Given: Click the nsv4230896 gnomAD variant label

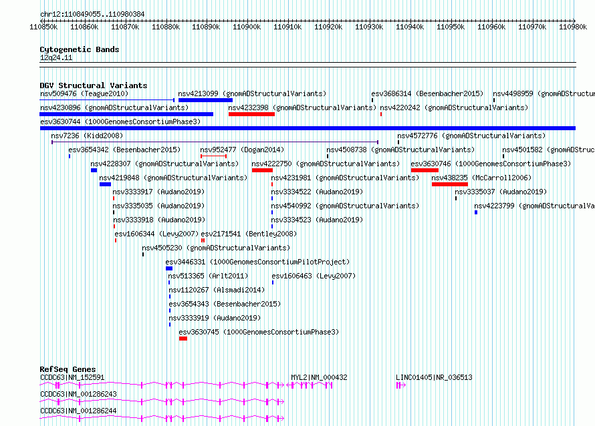Looking at the screenshot, I should coord(114,108).
